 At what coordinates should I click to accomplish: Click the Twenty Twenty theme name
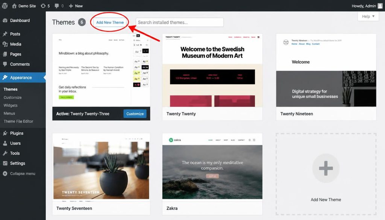(181, 114)
